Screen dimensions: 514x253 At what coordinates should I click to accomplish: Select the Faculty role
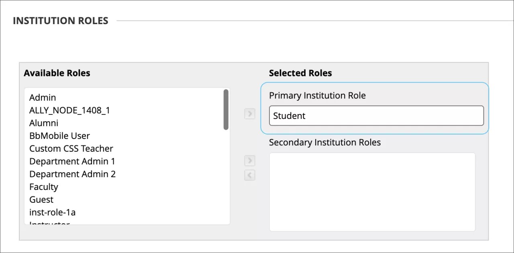44,187
